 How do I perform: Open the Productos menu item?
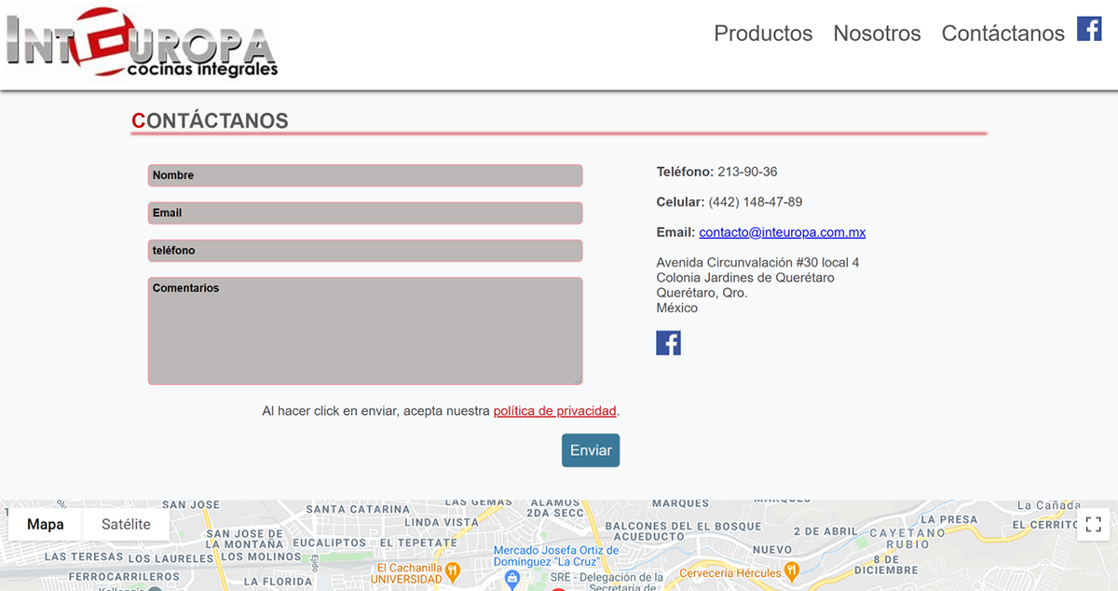coord(763,34)
